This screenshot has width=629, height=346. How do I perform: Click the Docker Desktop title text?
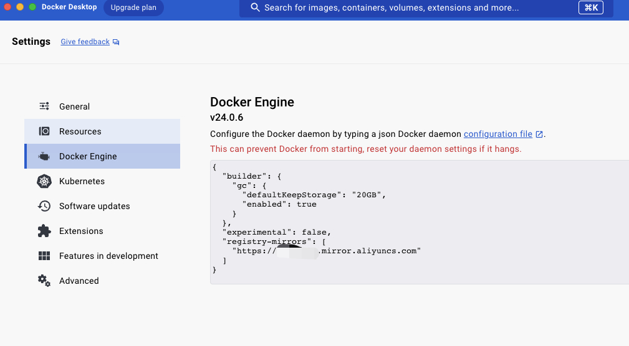tap(69, 7)
